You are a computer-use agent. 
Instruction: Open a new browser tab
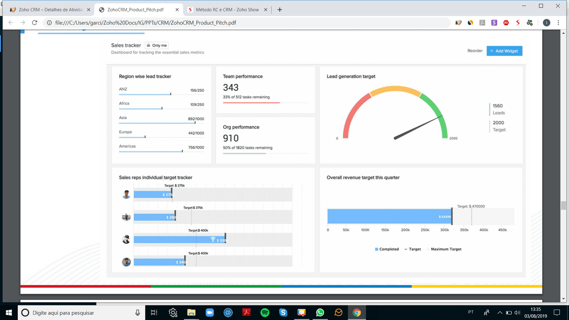tap(280, 10)
